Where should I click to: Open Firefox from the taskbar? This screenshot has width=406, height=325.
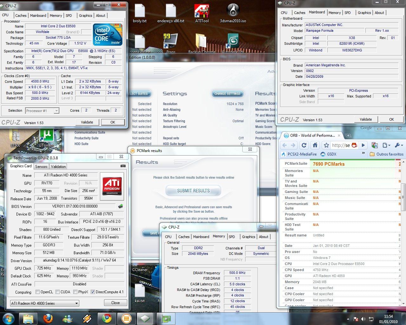48,318
